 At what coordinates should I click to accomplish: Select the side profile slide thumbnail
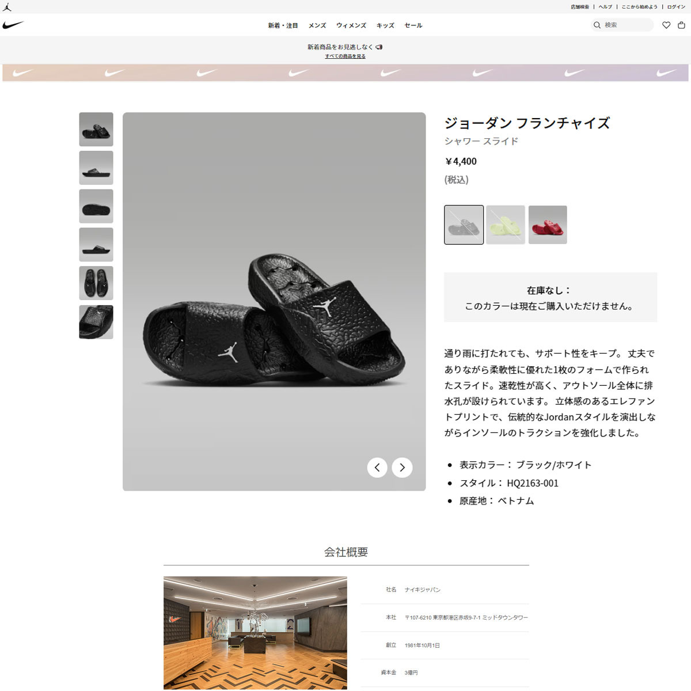(96, 168)
